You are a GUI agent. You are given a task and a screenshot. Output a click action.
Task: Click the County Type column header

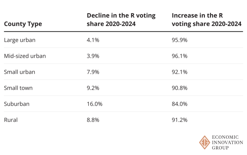pos(23,24)
